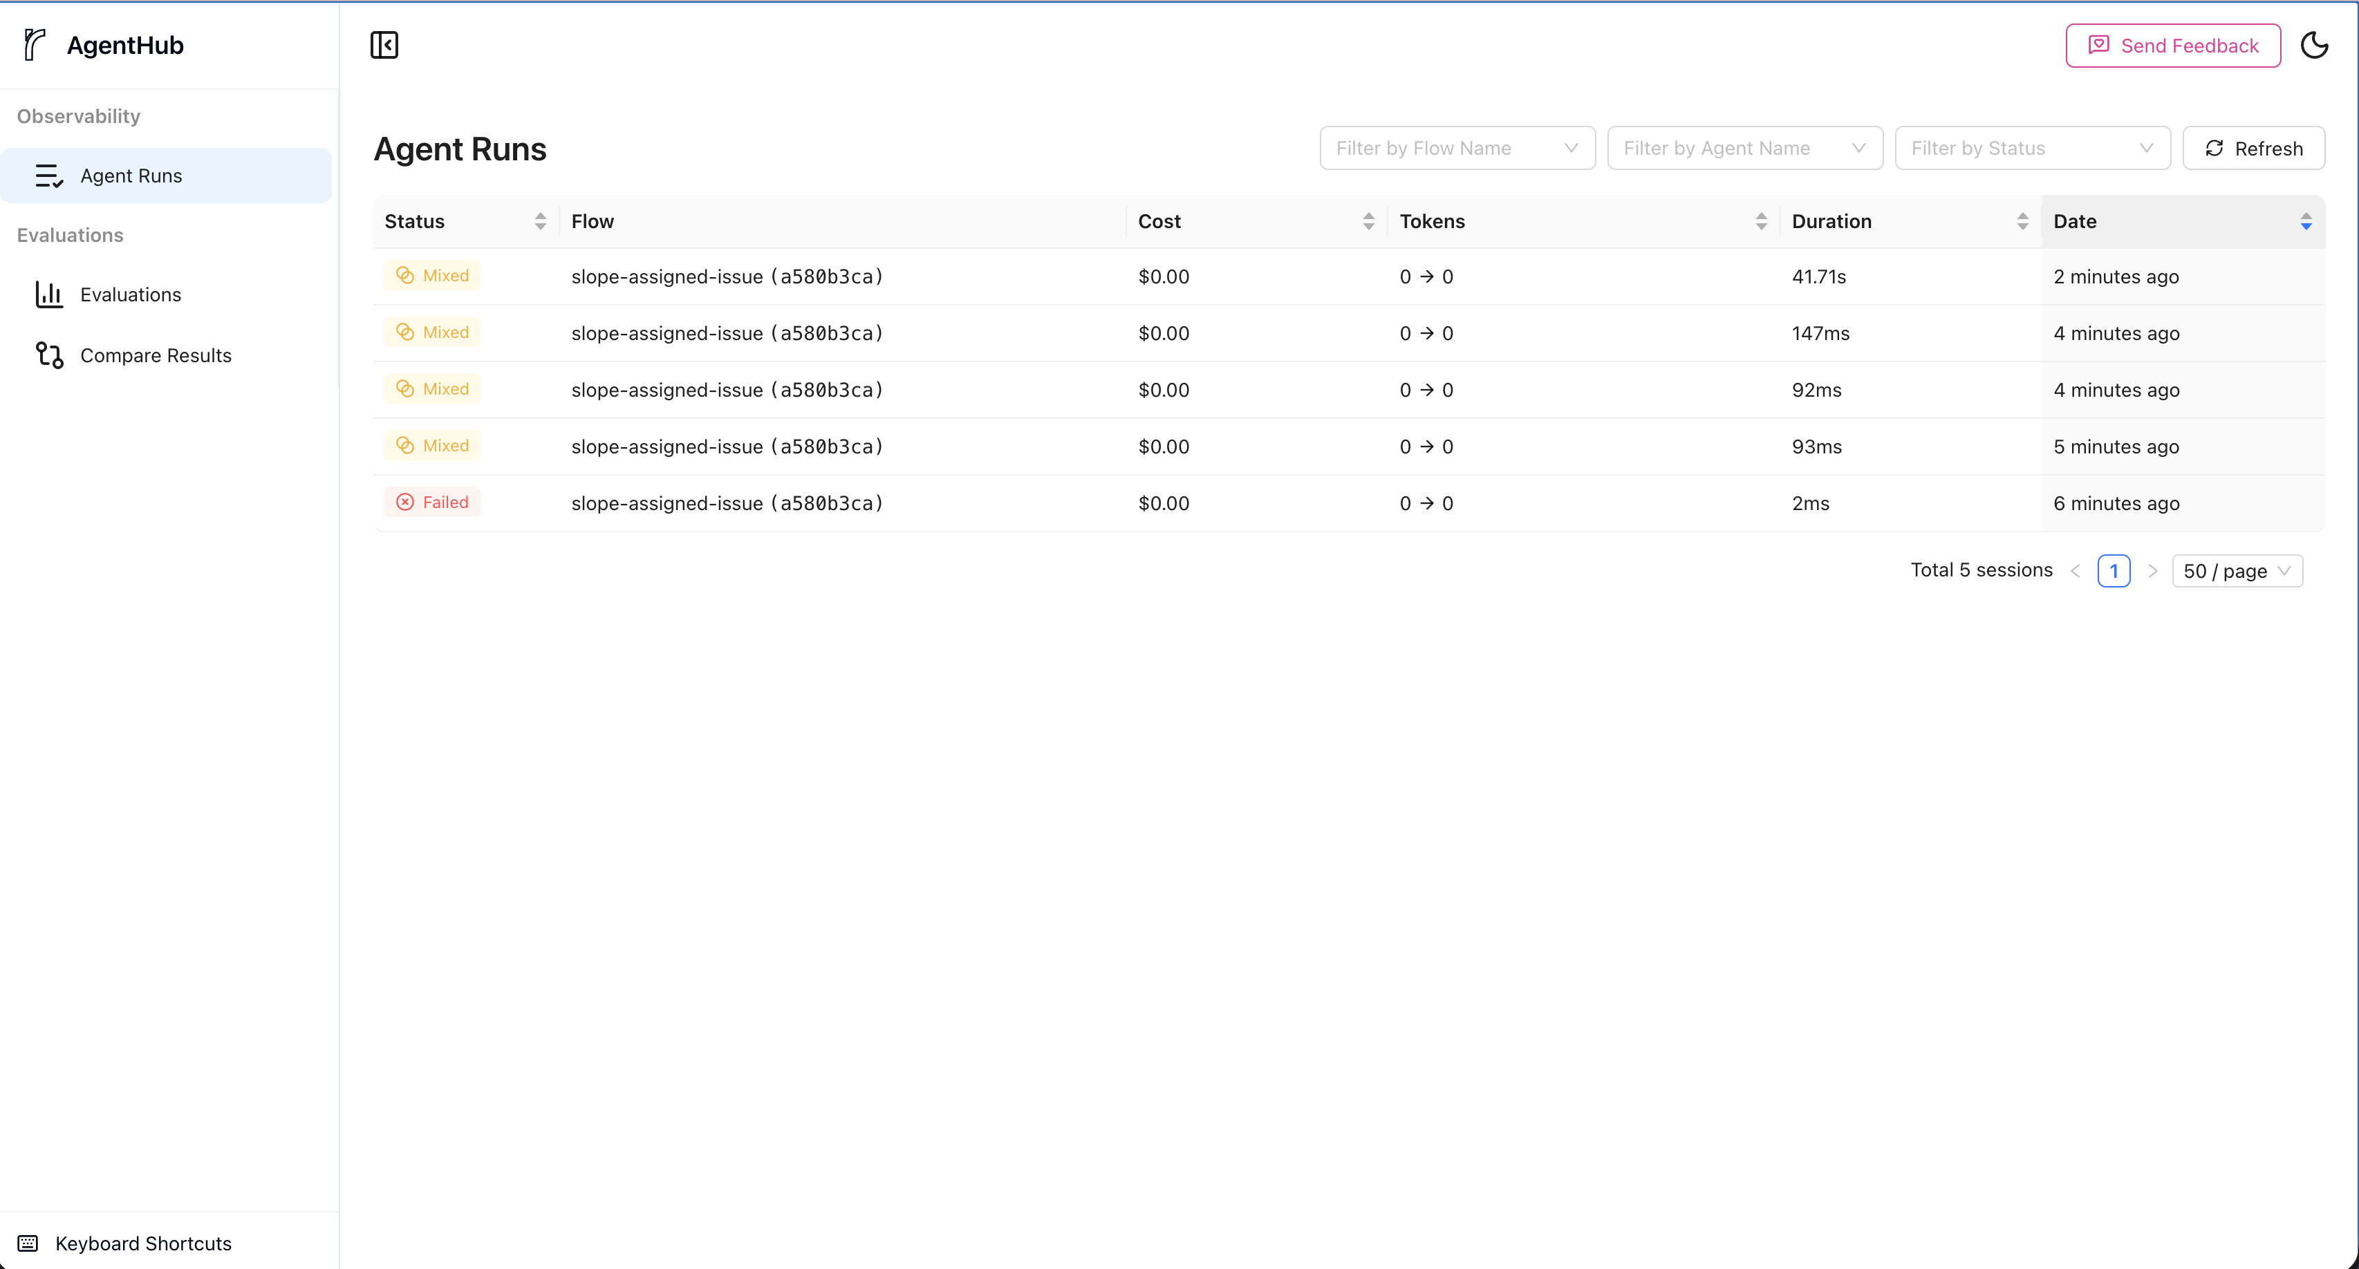Open the Agent Runs sidebar item
This screenshot has height=1269, width=2359.
pos(131,176)
